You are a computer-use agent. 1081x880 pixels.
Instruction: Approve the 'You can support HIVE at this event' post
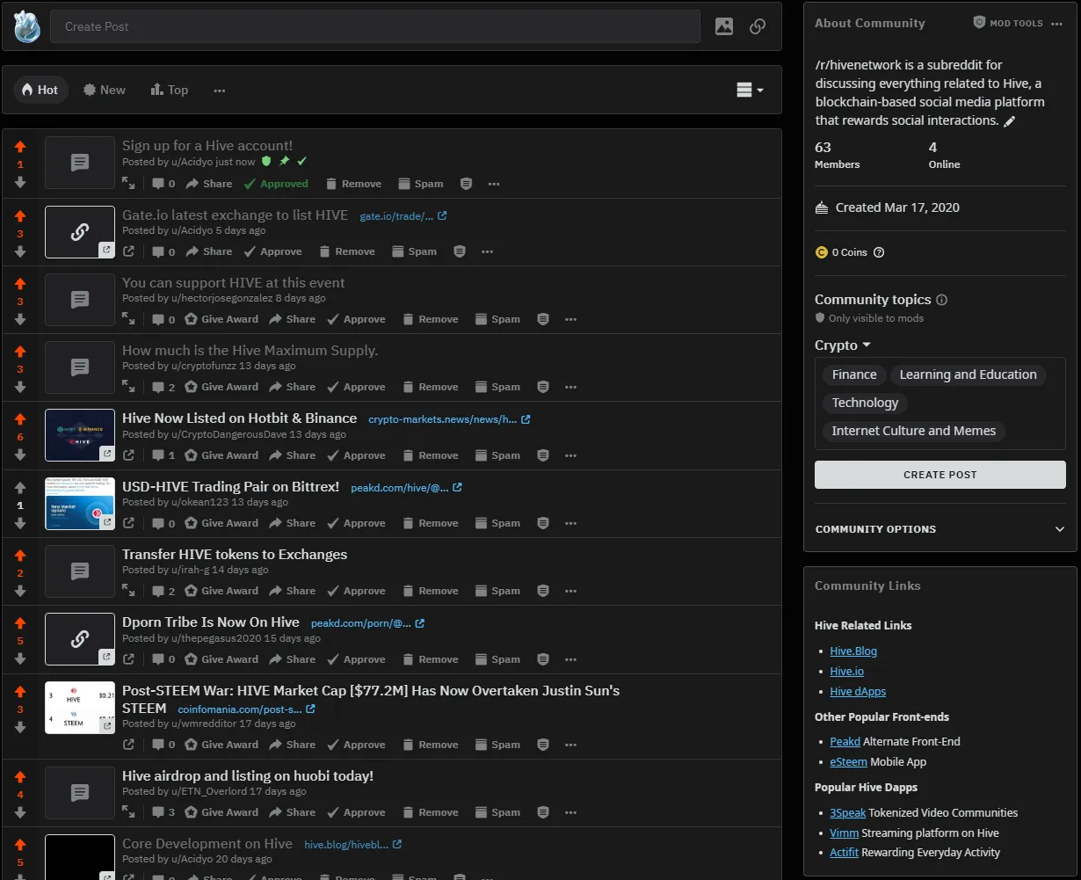click(356, 319)
